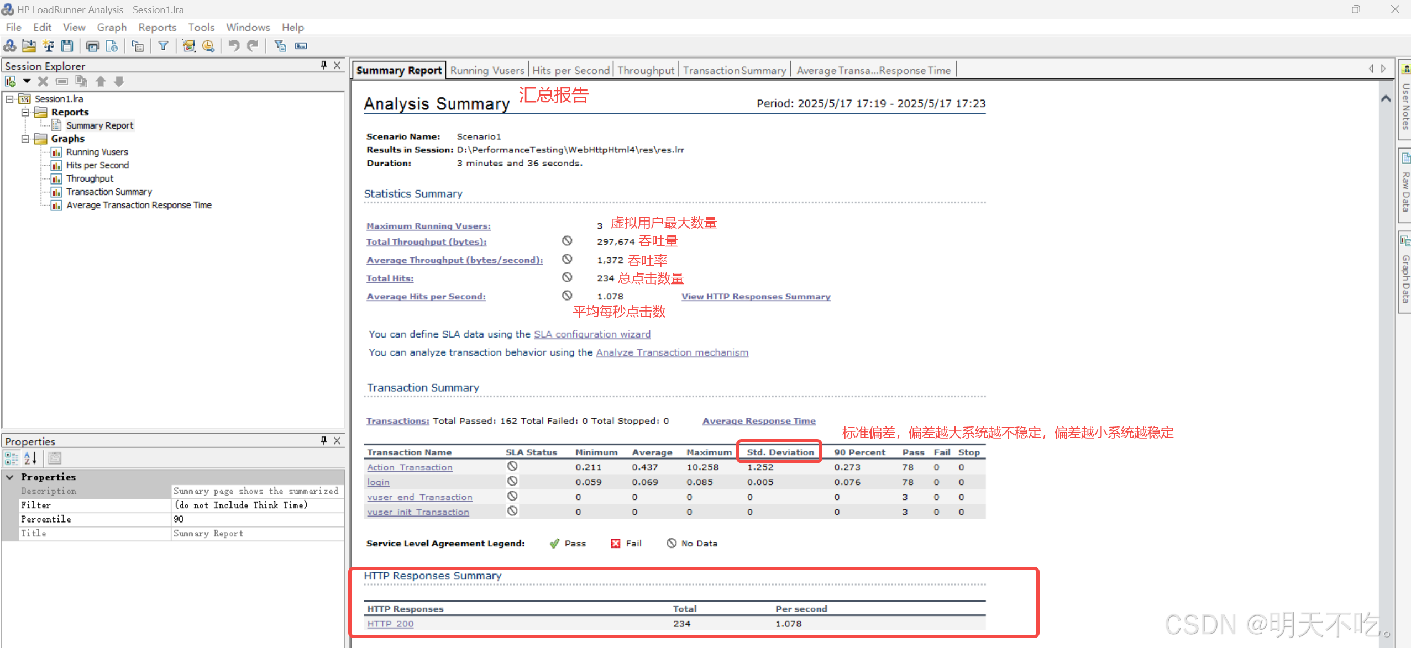
Task: Click the clock Granularity icon in toolbar
Action: (x=208, y=46)
